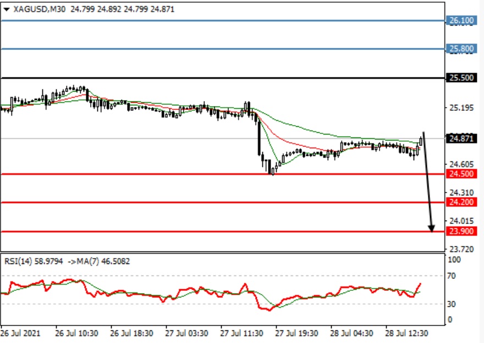This screenshot has height=343, width=484.
Task: Click the RSI(14) 58.9794 indicator label
Action: point(34,261)
